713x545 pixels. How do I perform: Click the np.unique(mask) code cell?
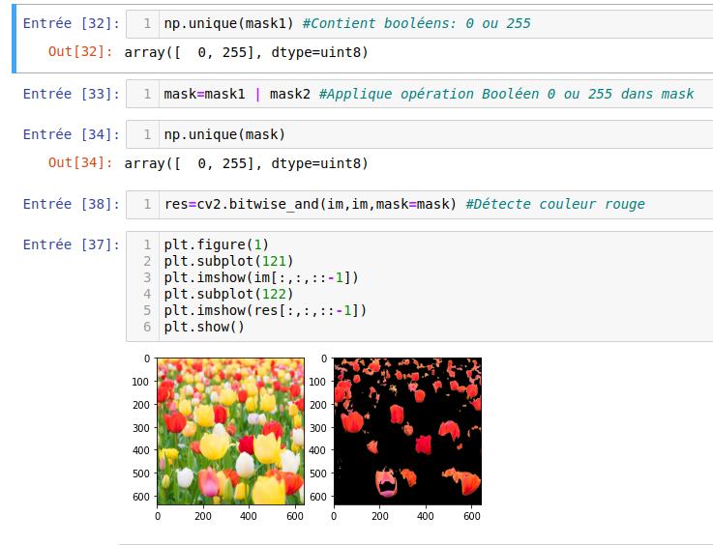click(224, 134)
